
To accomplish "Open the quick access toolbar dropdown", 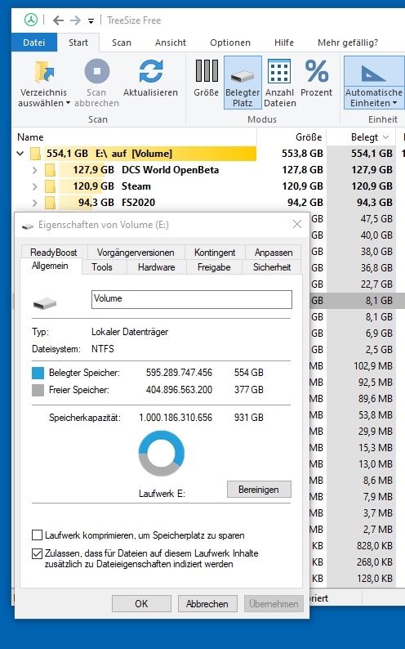I will tap(91, 20).
